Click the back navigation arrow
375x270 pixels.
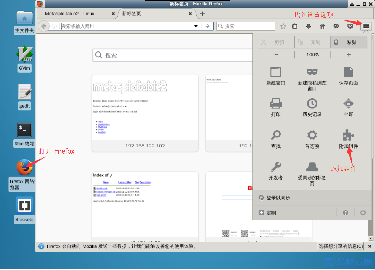point(43,26)
